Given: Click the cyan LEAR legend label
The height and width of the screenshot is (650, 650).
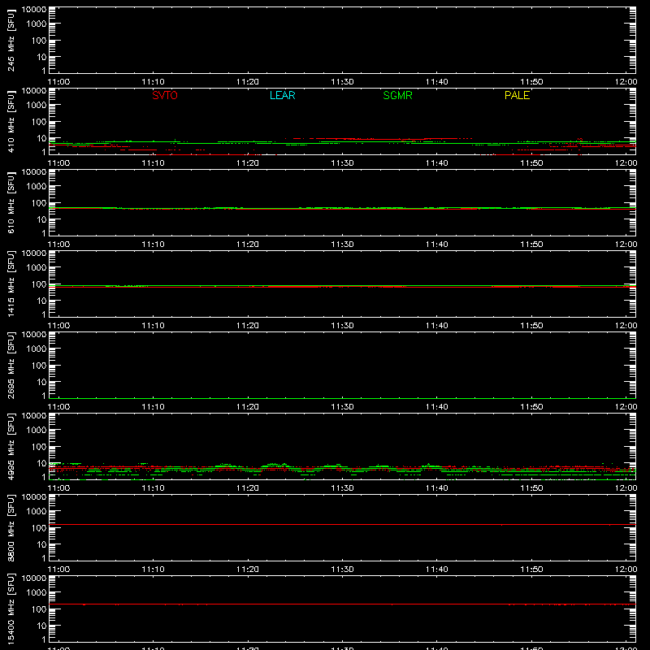Looking at the screenshot, I should (282, 95).
